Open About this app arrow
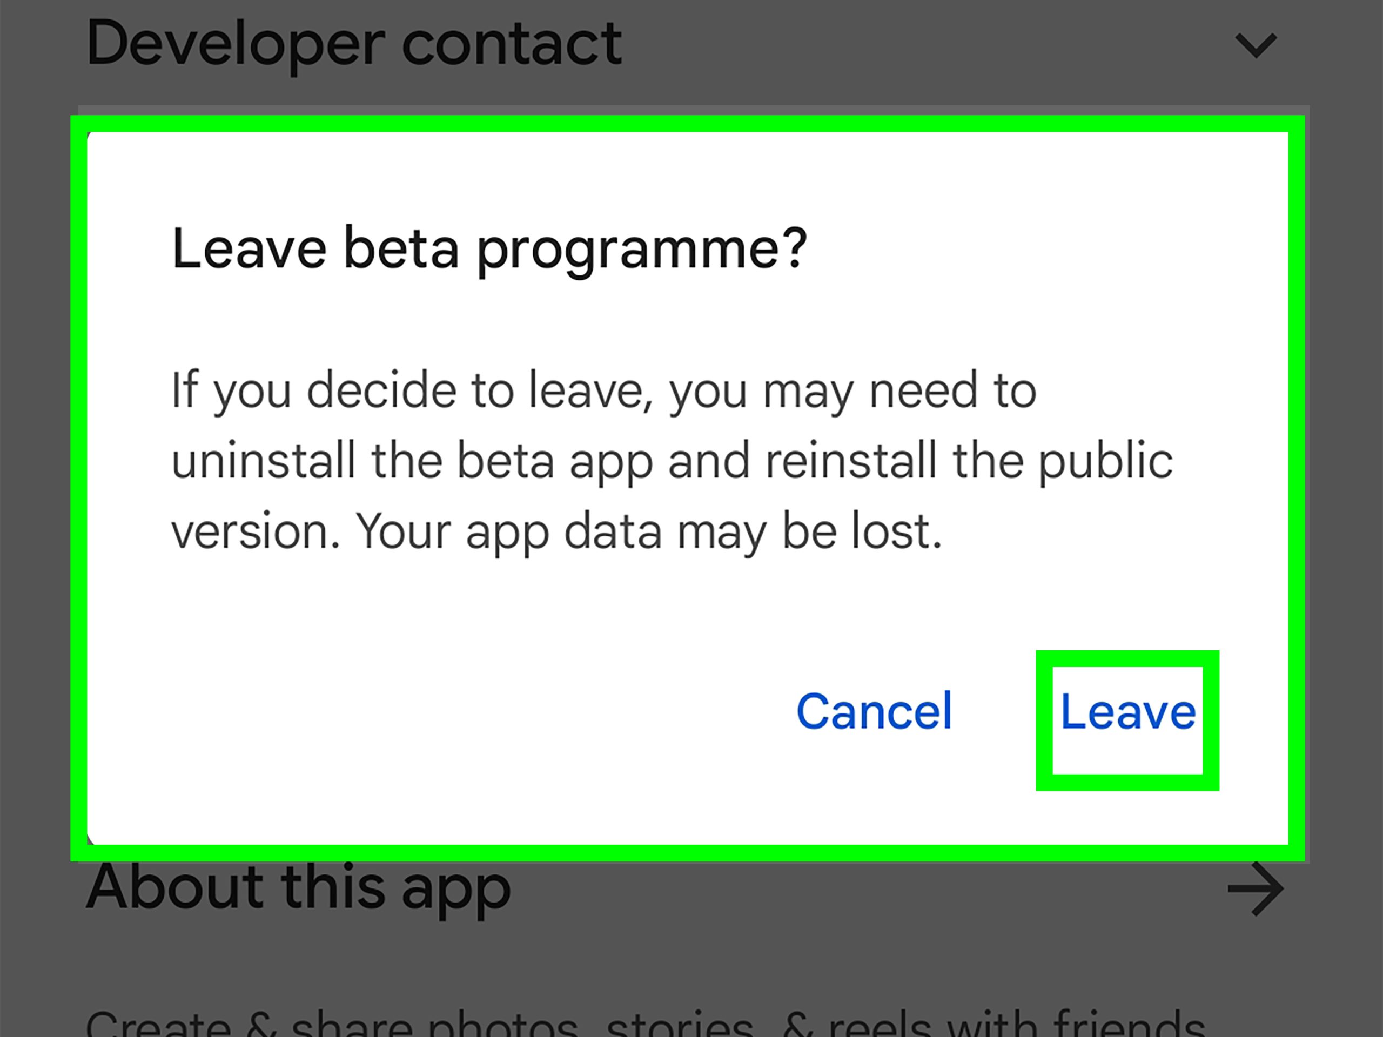 (x=1256, y=888)
